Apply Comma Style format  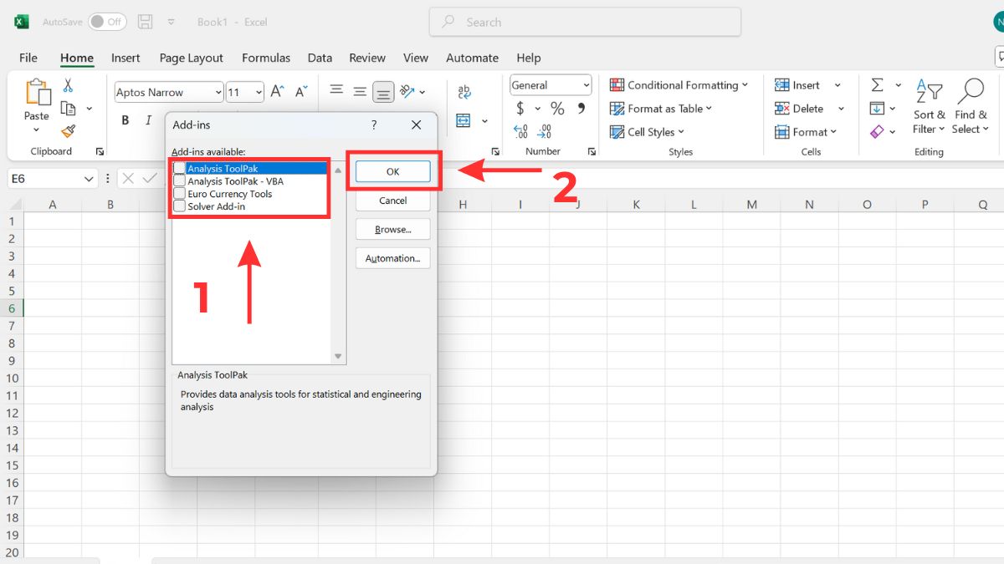[582, 109]
